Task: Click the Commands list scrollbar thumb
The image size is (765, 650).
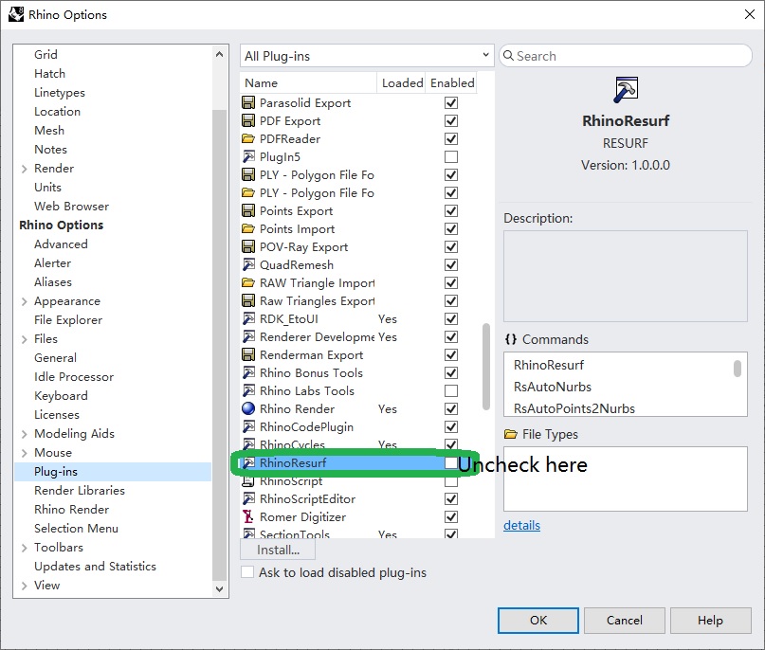Action: click(738, 369)
